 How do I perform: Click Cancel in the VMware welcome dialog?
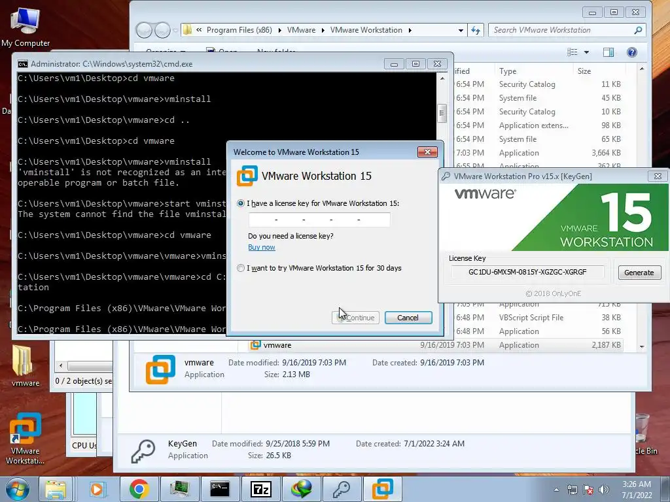[x=408, y=318]
